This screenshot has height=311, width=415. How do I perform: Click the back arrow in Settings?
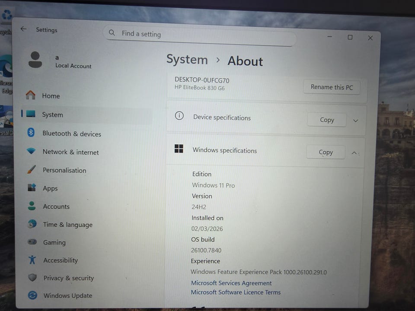tap(23, 29)
